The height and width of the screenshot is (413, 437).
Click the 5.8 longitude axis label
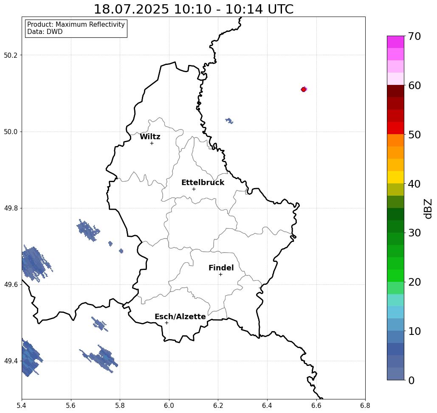tap(120, 405)
